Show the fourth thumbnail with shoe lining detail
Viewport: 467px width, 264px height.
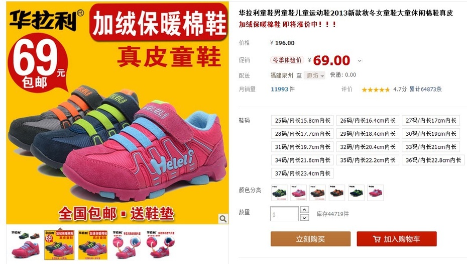tap(127, 245)
